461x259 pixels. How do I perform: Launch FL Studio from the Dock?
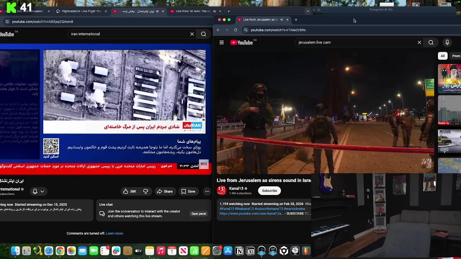coord(306,251)
